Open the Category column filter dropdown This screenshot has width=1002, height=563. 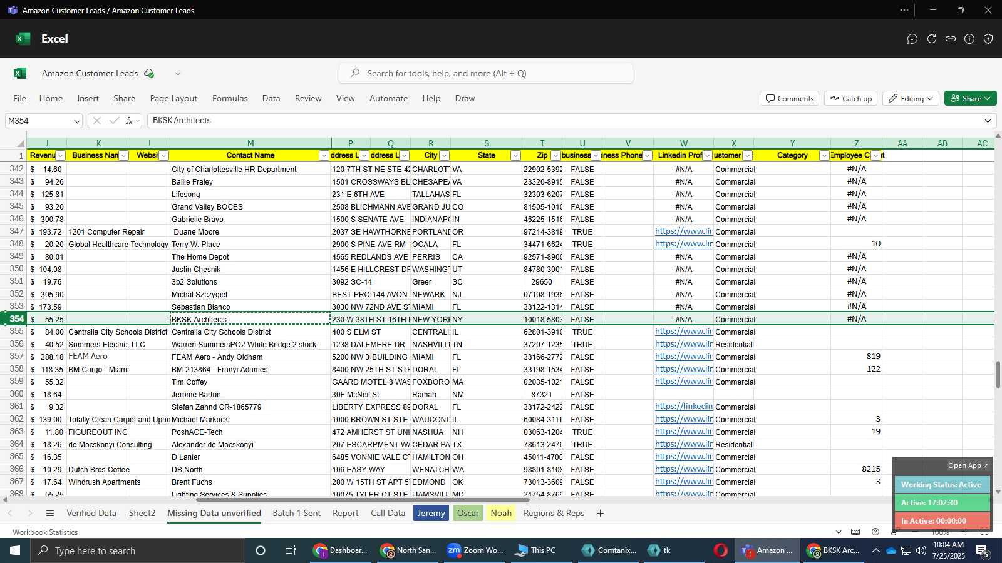(824, 156)
